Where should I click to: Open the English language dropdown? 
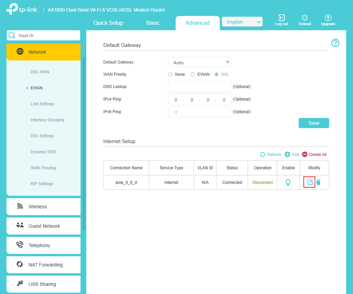242,22
